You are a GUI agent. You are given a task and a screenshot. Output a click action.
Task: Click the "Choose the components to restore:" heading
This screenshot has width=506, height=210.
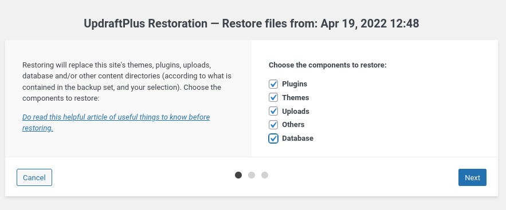tap(328, 65)
